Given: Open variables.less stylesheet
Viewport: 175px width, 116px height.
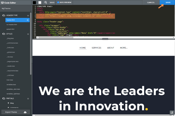Looking at the screenshot, I should pos(11,85).
